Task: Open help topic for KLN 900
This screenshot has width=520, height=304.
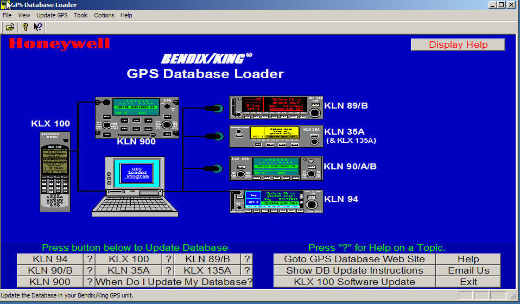Action: (89, 282)
